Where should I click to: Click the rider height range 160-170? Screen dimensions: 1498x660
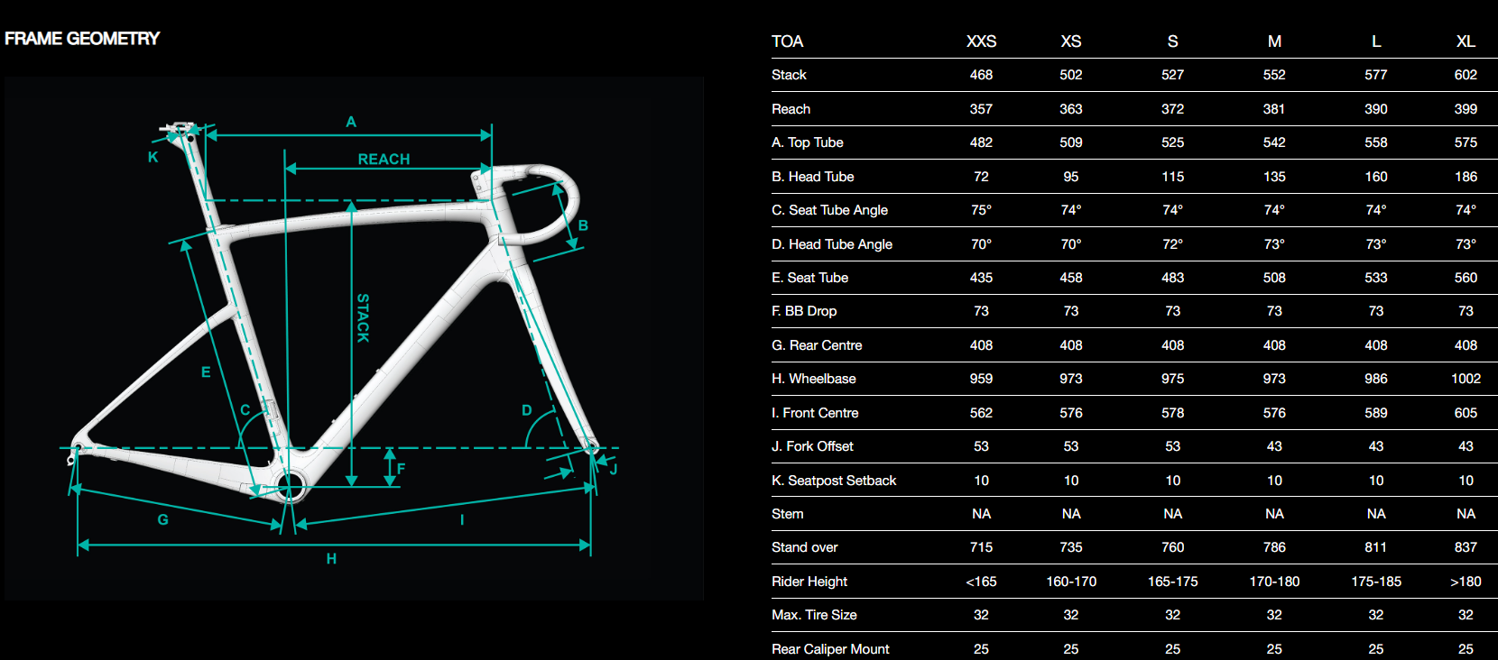pos(1071,582)
